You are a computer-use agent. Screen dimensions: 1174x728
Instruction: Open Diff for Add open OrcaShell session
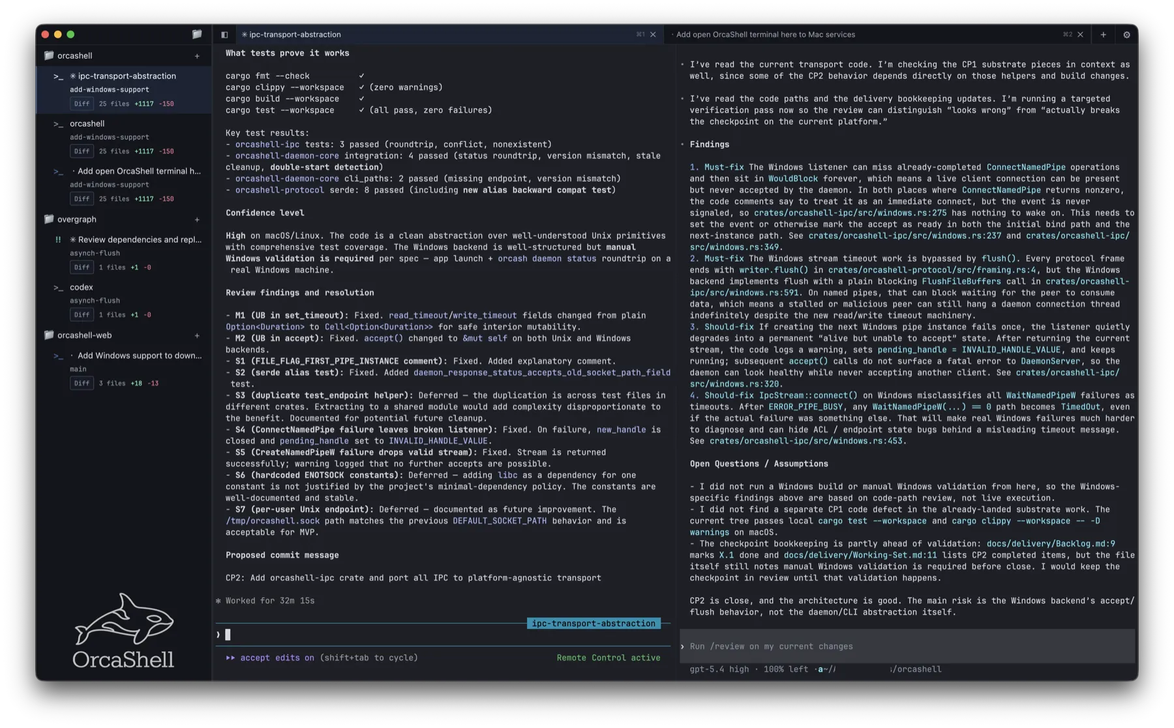(x=82, y=199)
